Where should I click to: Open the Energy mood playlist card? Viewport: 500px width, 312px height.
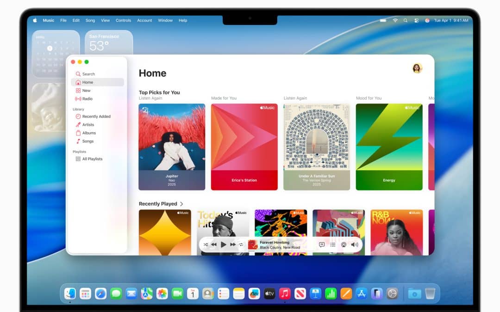pos(389,147)
